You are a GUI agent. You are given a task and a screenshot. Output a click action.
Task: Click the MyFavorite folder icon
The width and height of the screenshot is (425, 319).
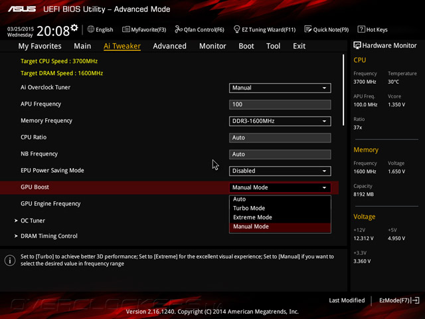click(126, 29)
